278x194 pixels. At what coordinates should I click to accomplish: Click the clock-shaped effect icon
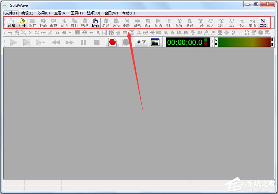tap(260, 33)
